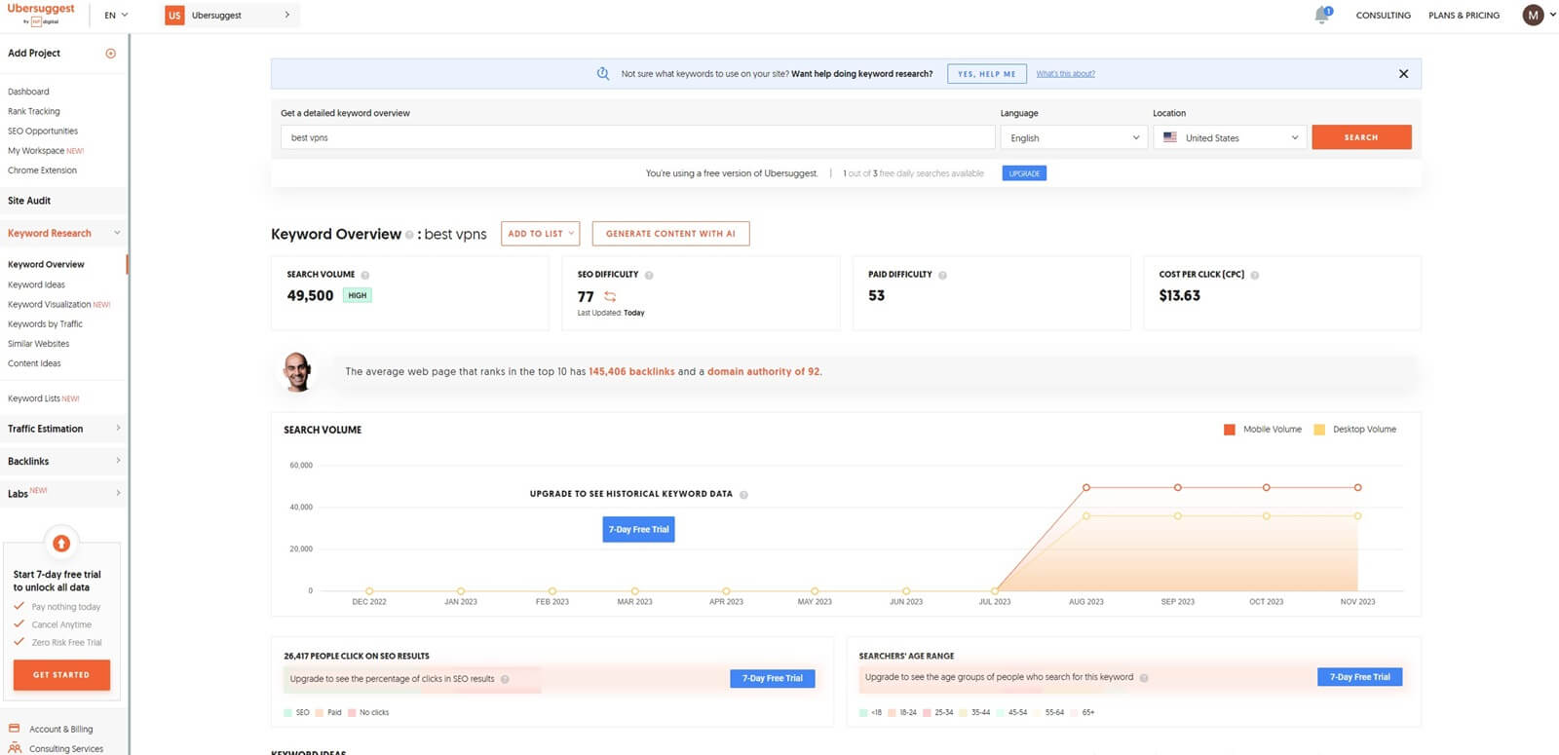Open Rank Tracking in the sidebar
This screenshot has height=755, width=1559.
pyautogui.click(x=34, y=111)
